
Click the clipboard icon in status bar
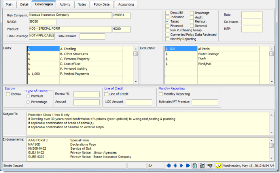(x=195, y=165)
